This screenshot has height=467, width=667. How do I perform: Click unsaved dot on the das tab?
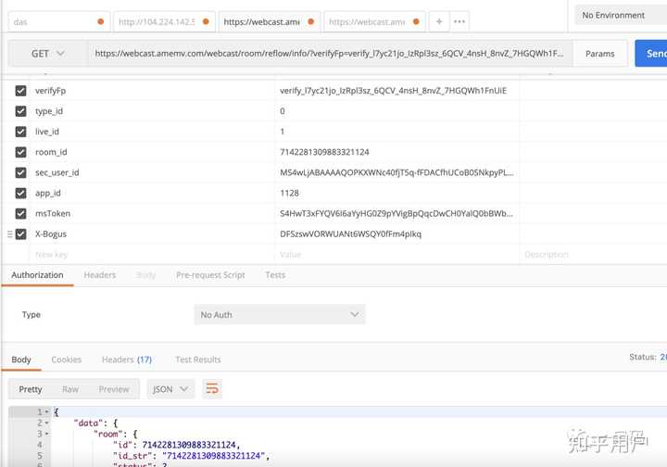pos(101,21)
